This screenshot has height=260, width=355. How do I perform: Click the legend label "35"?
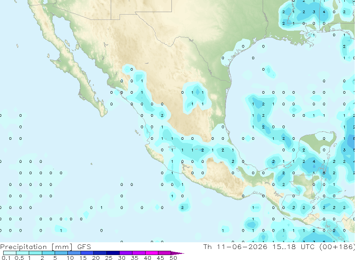click(135, 258)
